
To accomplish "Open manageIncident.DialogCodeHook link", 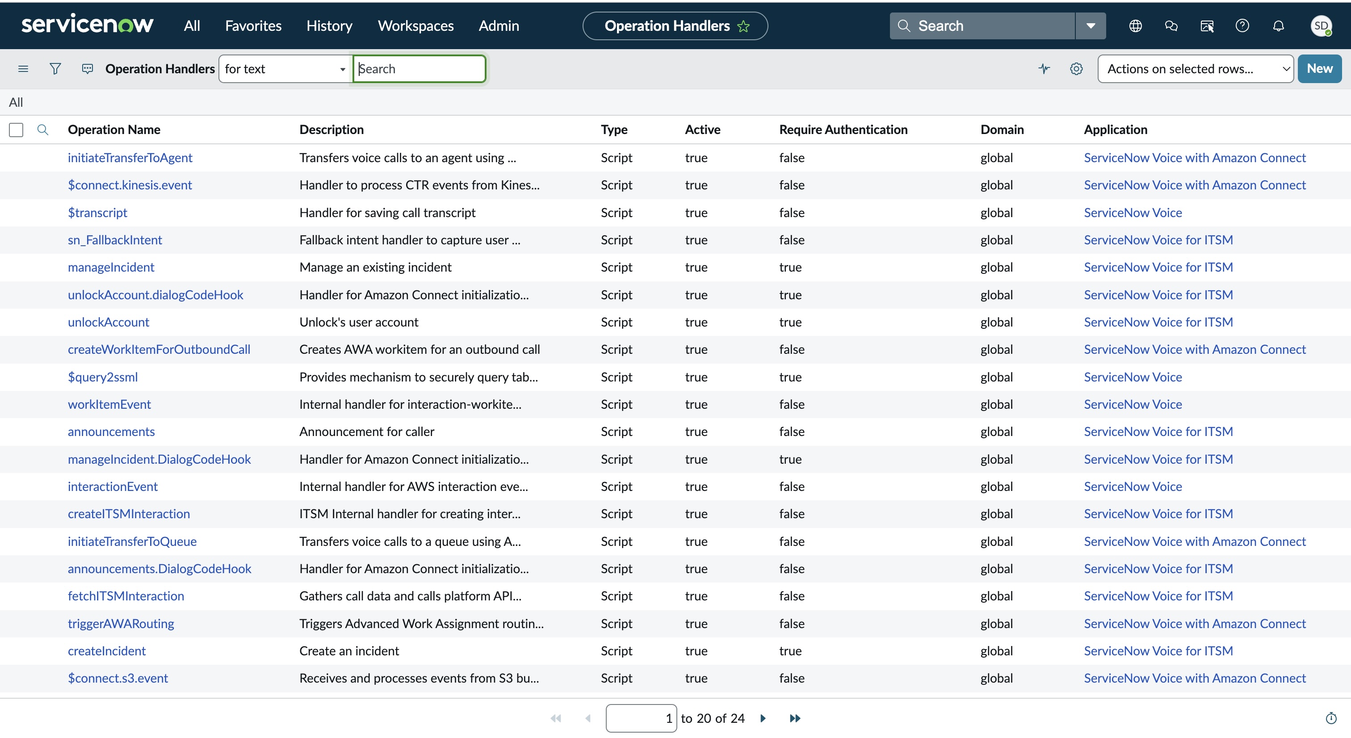I will click(159, 460).
